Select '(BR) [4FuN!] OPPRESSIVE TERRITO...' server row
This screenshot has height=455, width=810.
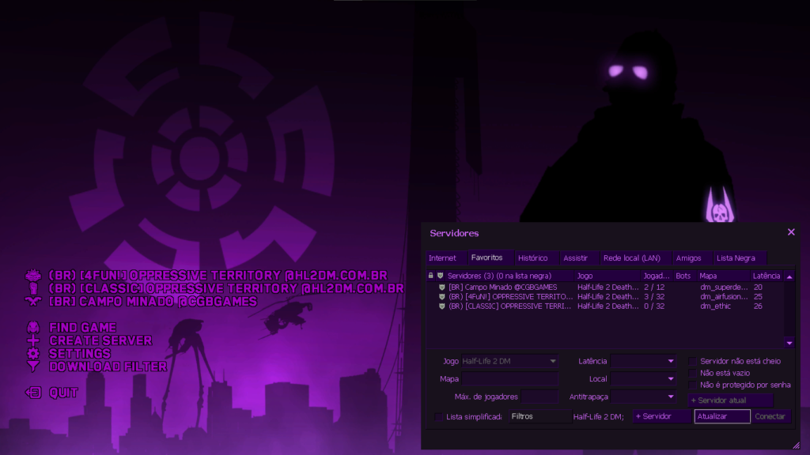click(x=604, y=297)
